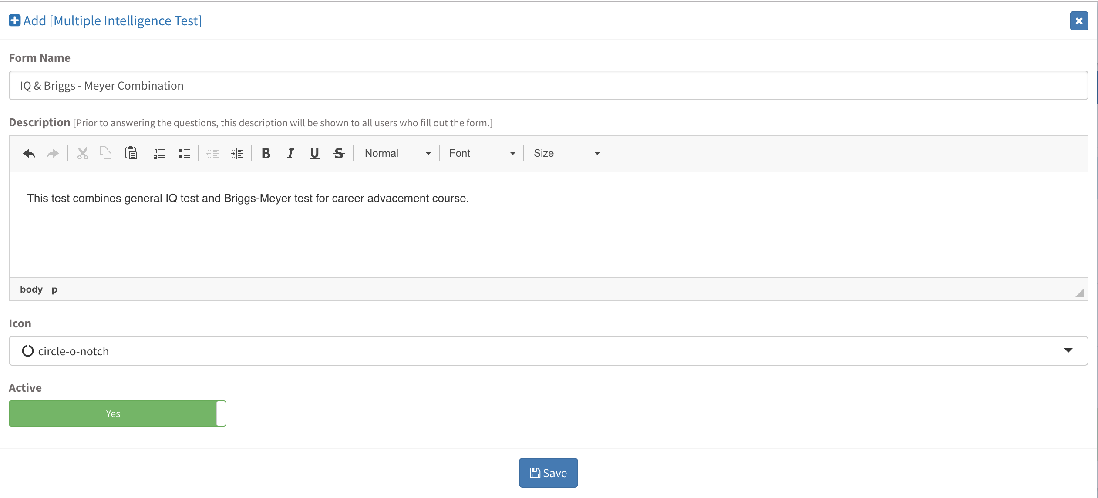Insert a numbered list
This screenshot has height=498, width=1098.
159,153
